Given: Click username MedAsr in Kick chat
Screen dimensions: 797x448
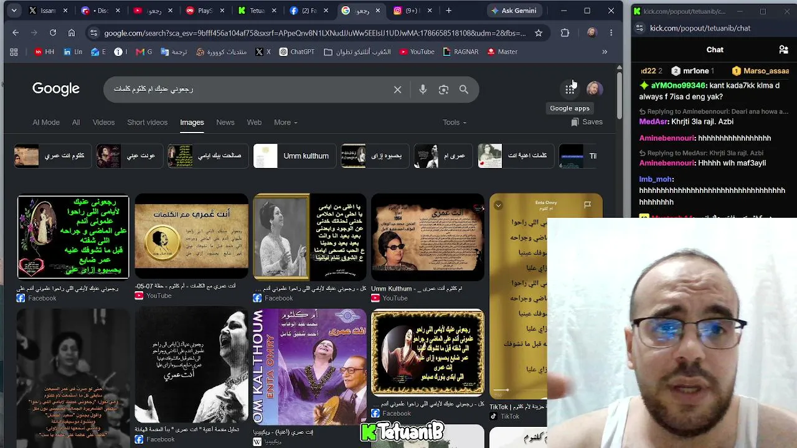Looking at the screenshot, I should 654,122.
